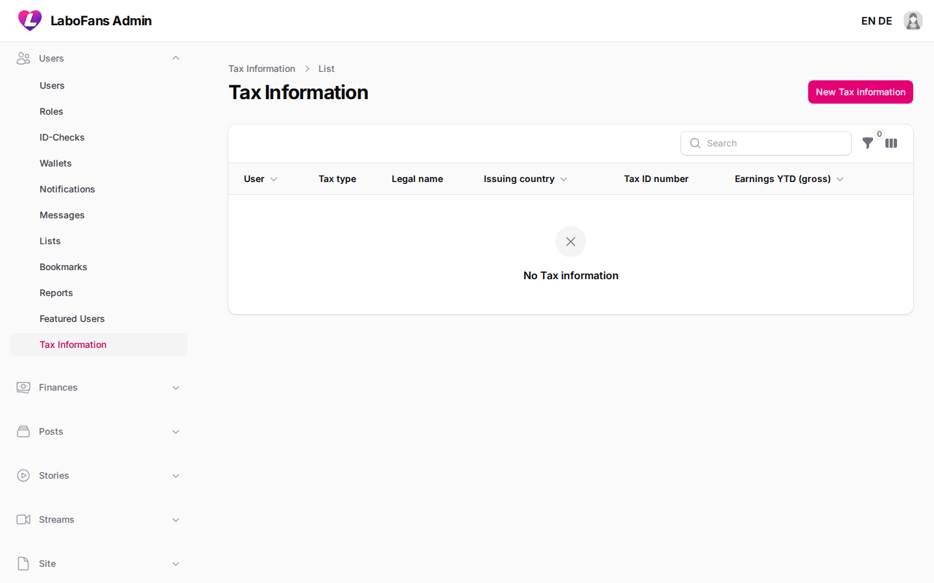Click the Finances money icon
934x583 pixels.
coord(23,387)
